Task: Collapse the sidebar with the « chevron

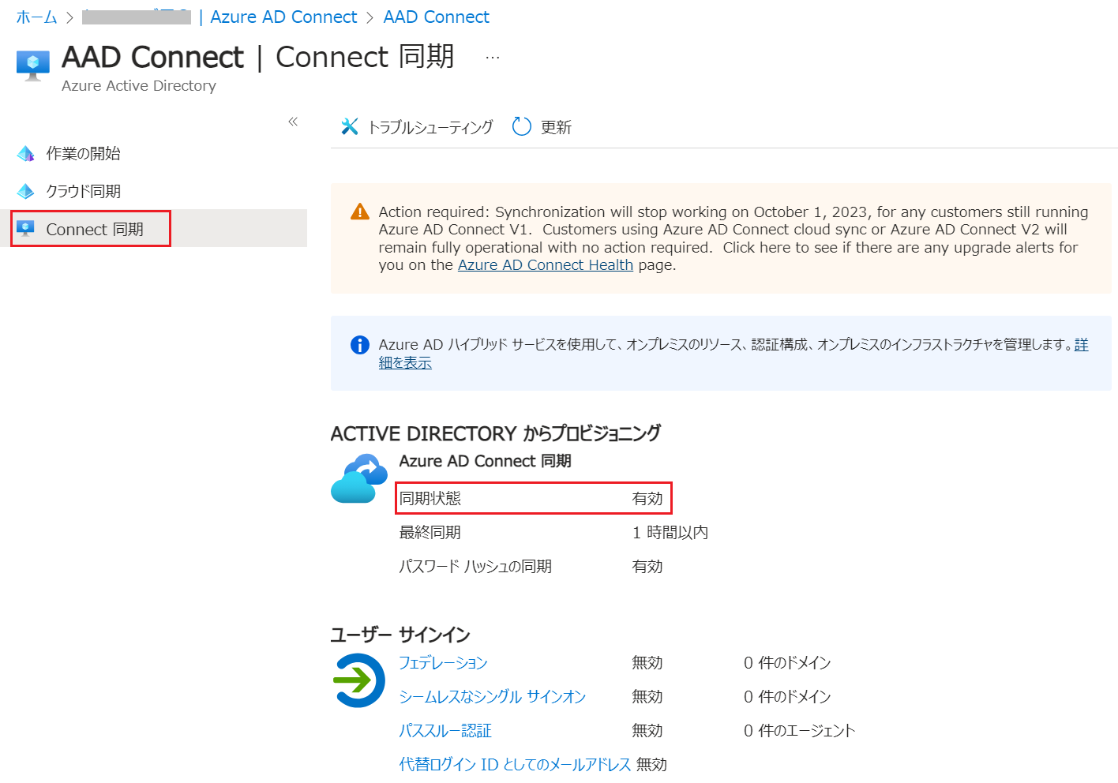Action: click(x=293, y=121)
